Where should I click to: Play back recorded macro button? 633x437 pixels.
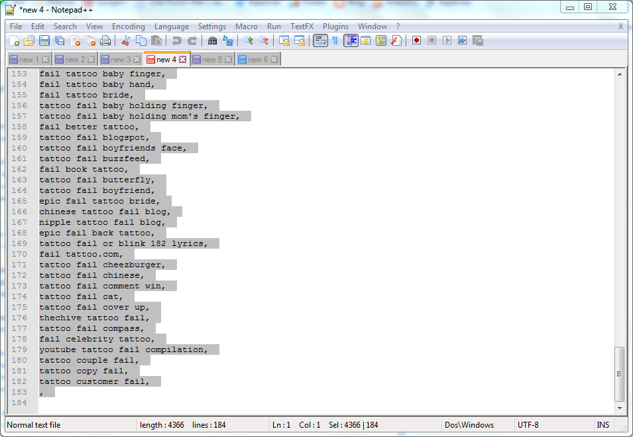click(447, 40)
